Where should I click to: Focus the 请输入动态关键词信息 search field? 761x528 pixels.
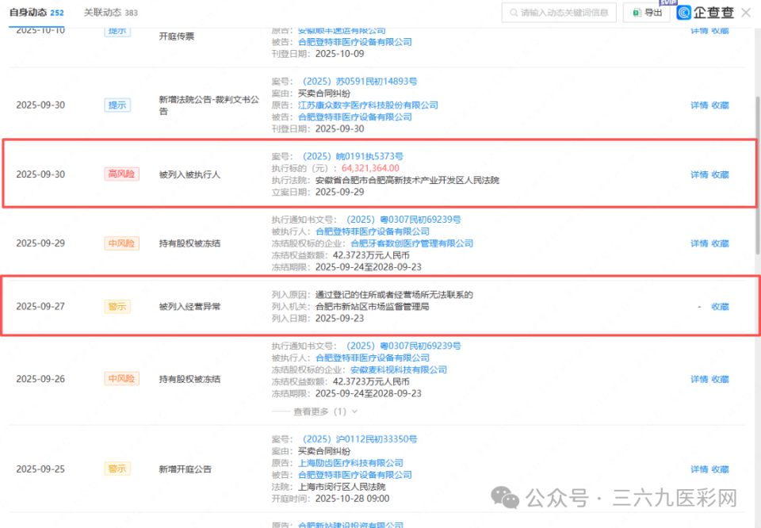[559, 13]
